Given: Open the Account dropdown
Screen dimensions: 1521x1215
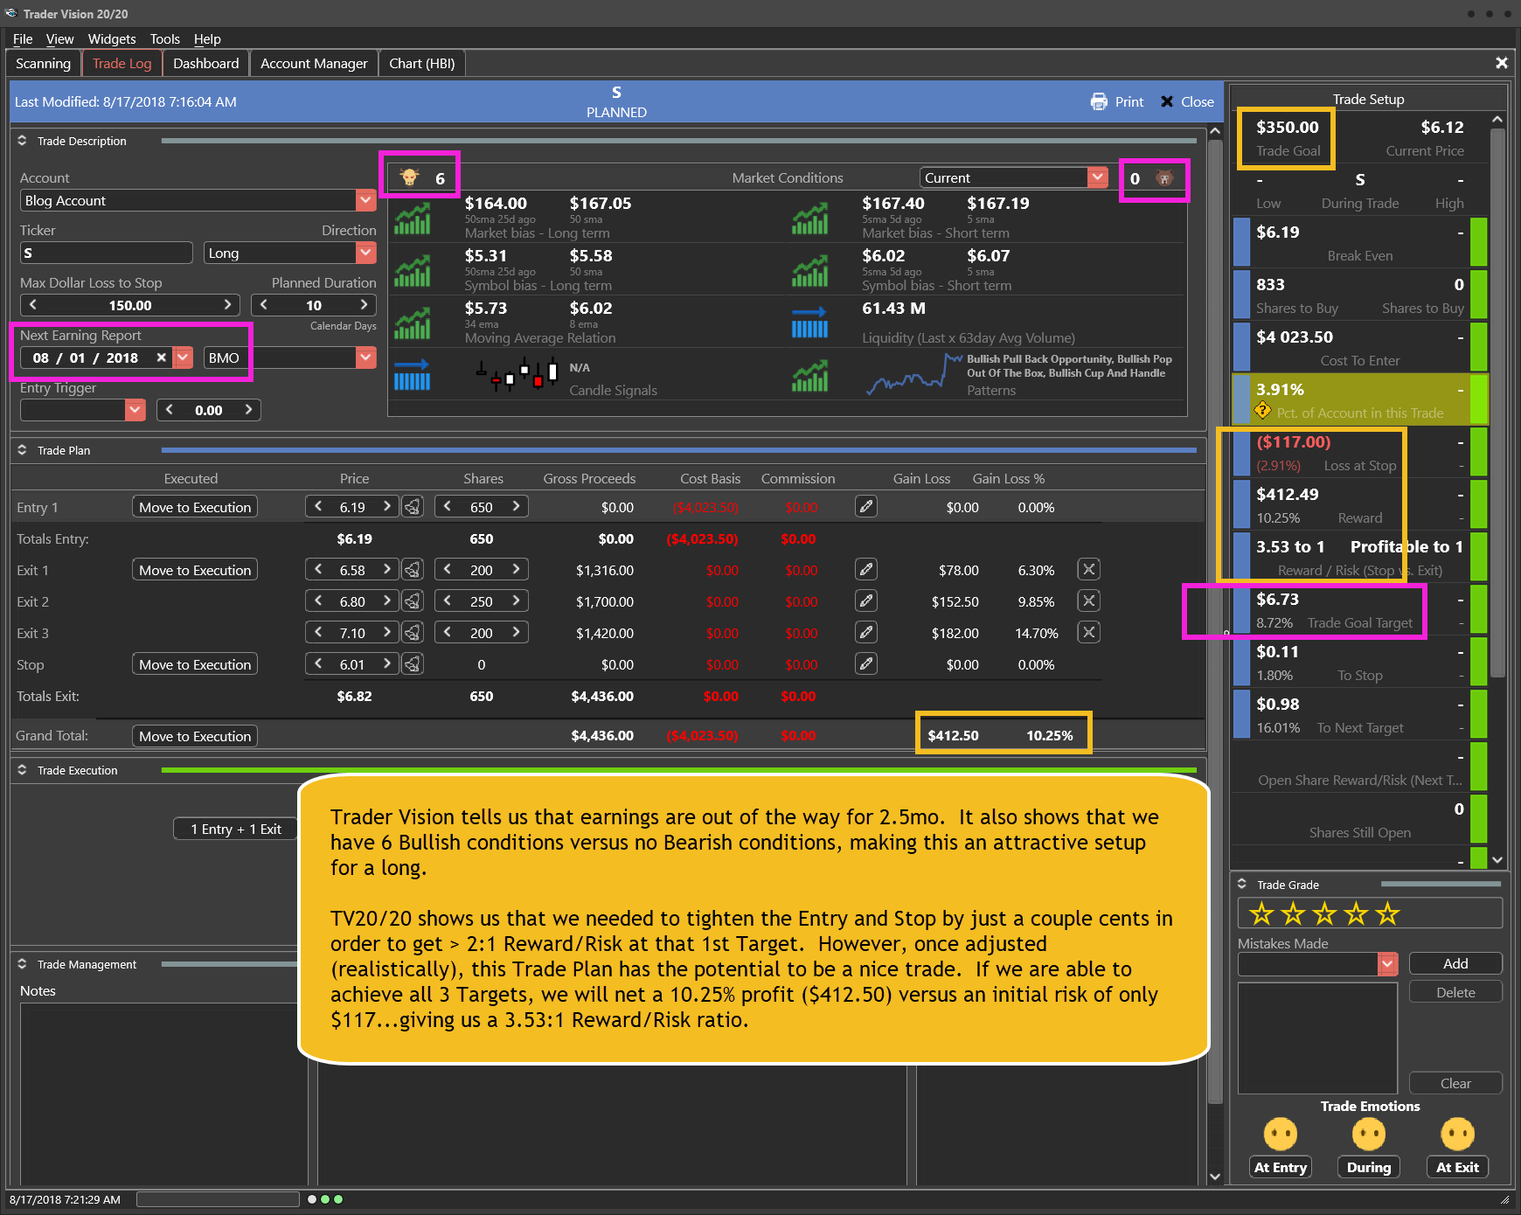Looking at the screenshot, I should click(x=366, y=200).
